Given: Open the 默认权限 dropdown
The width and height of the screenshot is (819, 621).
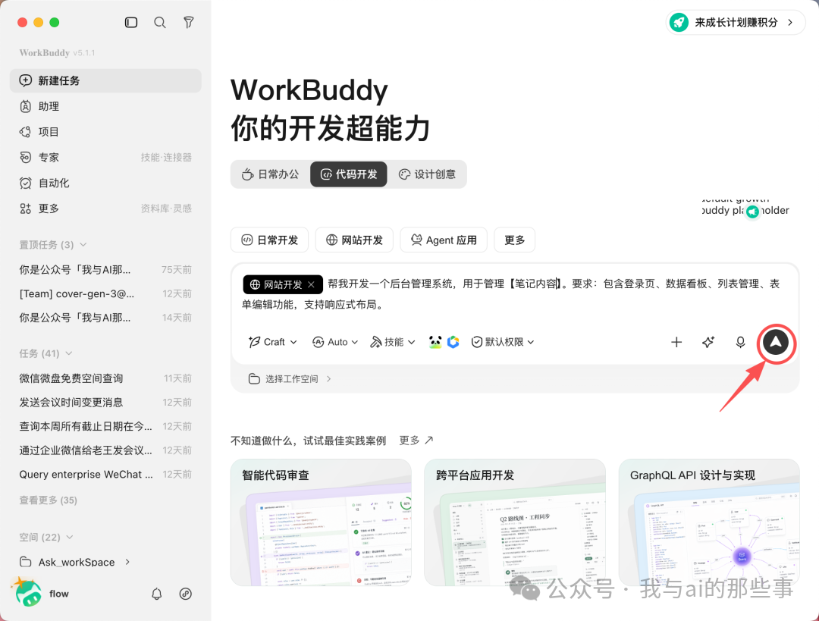Looking at the screenshot, I should pos(503,342).
